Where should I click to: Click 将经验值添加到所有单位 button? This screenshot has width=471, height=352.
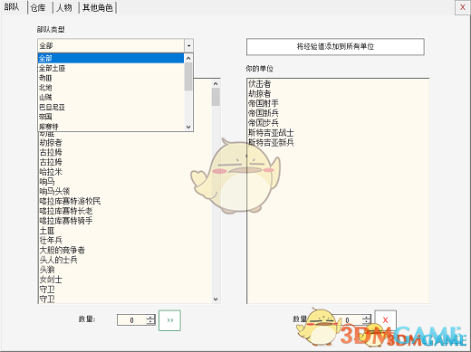pyautogui.click(x=335, y=46)
